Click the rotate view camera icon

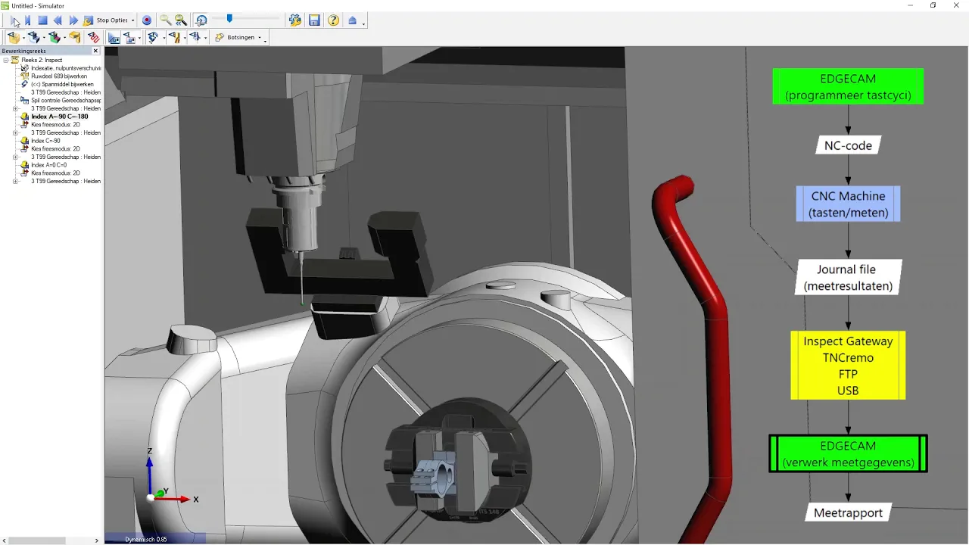pyautogui.click(x=153, y=37)
